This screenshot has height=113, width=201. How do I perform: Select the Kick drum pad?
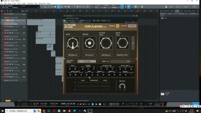73,43
